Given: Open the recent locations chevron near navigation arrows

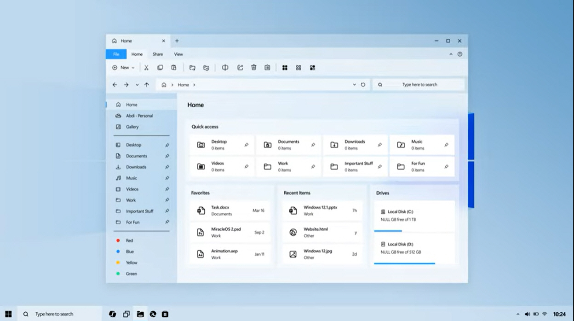Looking at the screenshot, I should coord(137,85).
